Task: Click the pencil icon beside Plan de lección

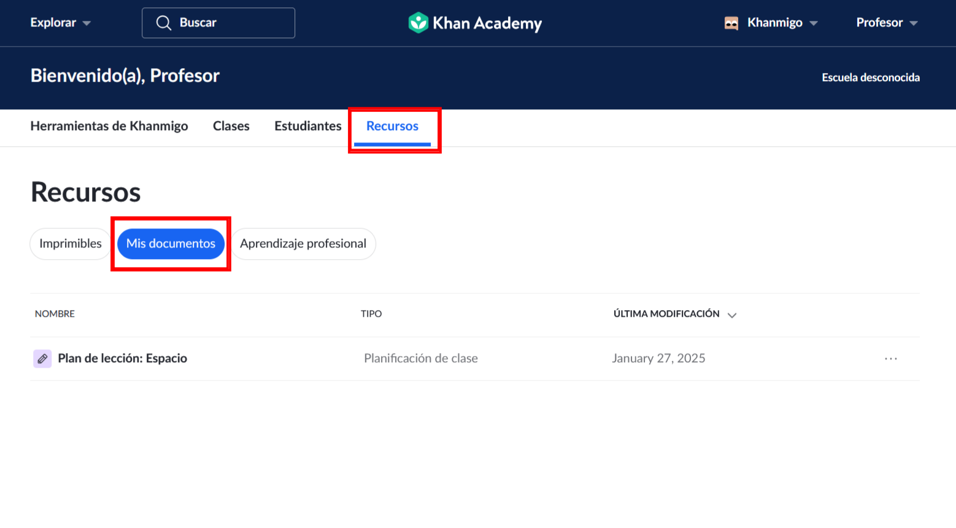Action: (42, 359)
